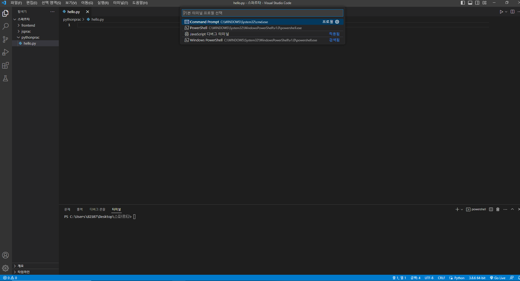Expand the 개요 outline section

35,266
